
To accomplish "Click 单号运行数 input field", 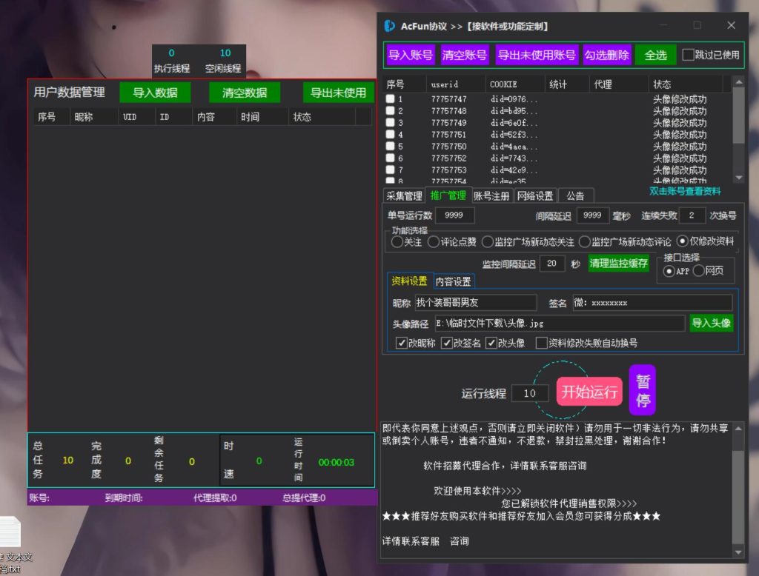I will pyautogui.click(x=455, y=215).
